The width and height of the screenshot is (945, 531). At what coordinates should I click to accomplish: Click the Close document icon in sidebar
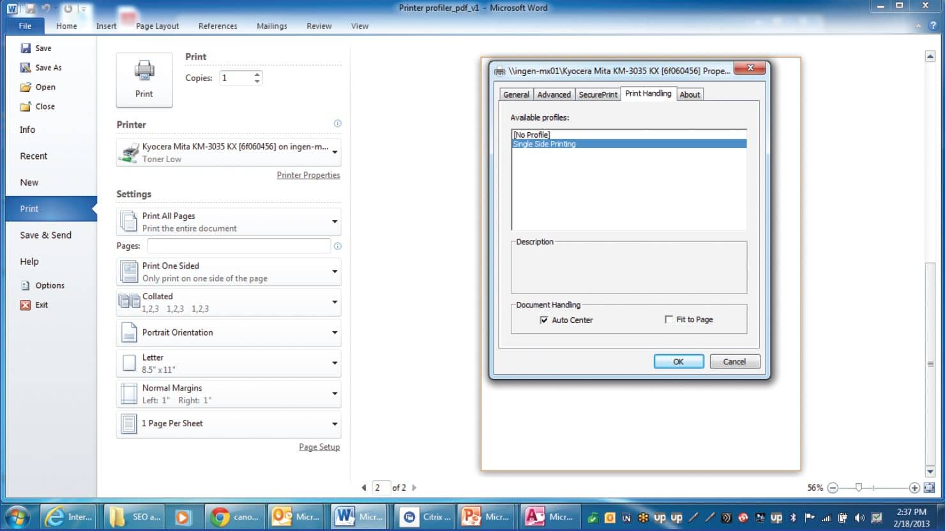point(26,107)
